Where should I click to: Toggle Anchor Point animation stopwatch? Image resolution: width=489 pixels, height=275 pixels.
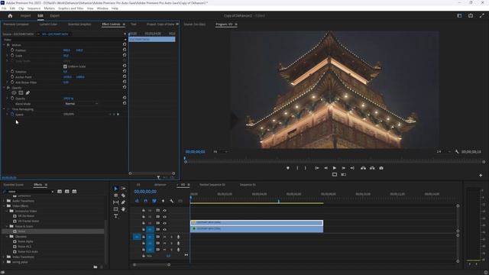click(x=12, y=77)
